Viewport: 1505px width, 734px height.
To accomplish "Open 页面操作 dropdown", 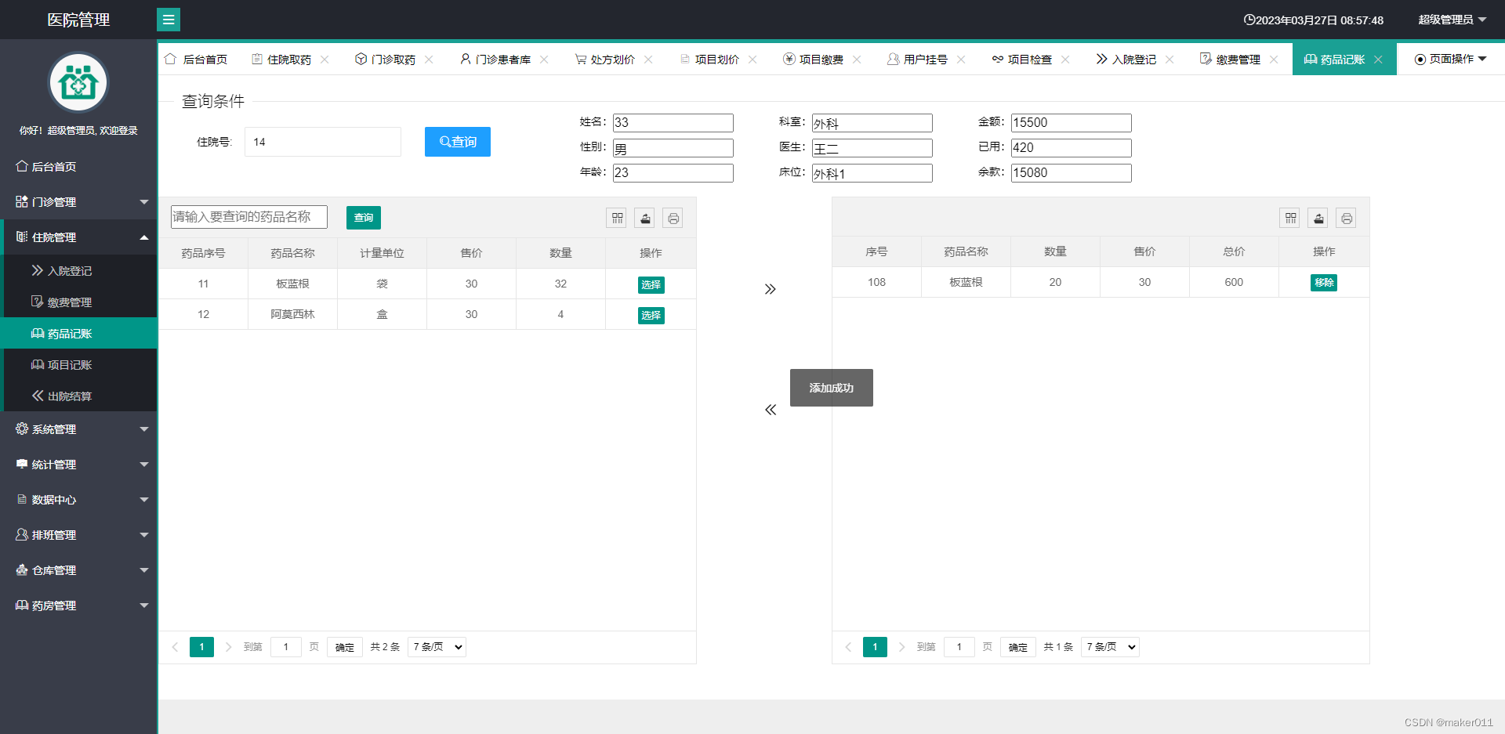I will [x=1450, y=60].
